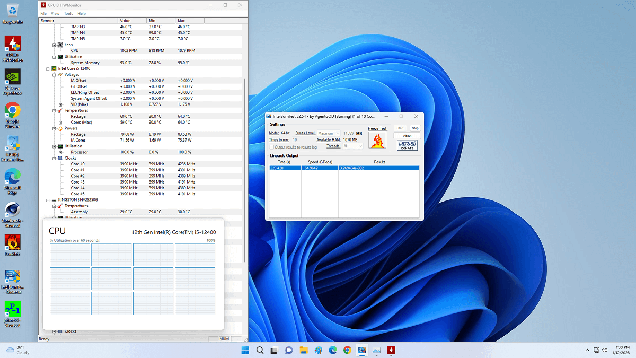Expand the VID (Max) row

click(60, 104)
